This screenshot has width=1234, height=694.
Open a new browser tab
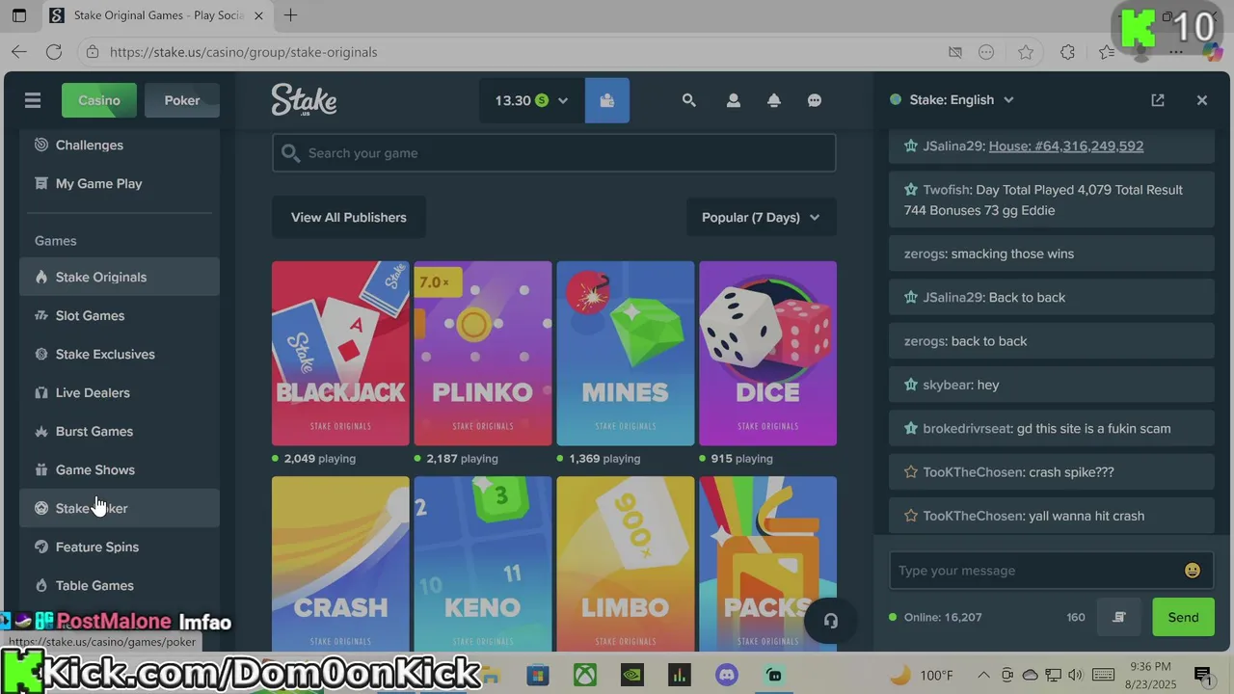pos(290,15)
